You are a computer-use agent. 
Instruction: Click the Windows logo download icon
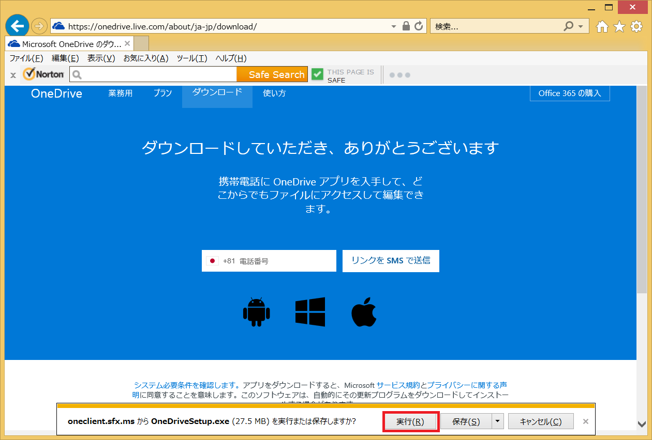(310, 312)
